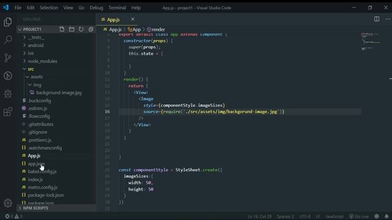Click the render breadcrumb
Image resolution: width=392 pixels, height=220 pixels.
click(156, 29)
